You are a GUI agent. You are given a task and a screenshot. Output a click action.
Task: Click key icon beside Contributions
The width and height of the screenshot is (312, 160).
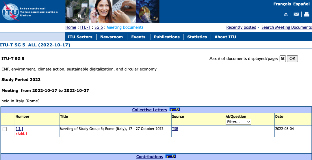[x=171, y=157]
